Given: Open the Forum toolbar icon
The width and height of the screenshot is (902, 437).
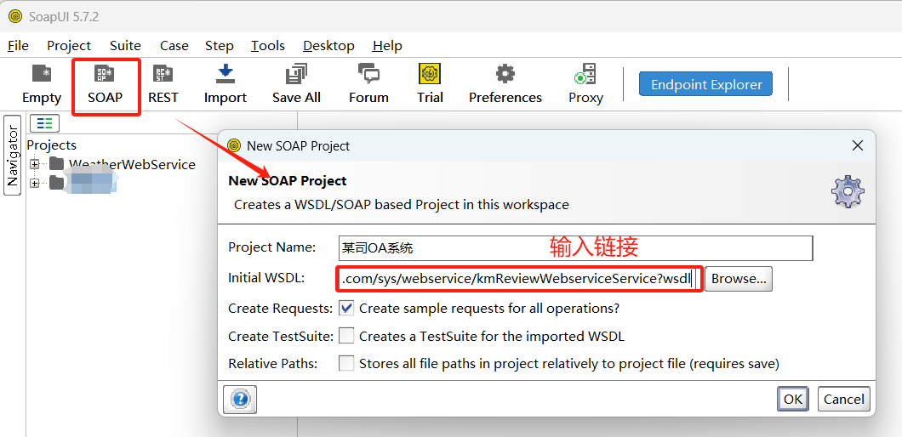Looking at the screenshot, I should pos(368,85).
